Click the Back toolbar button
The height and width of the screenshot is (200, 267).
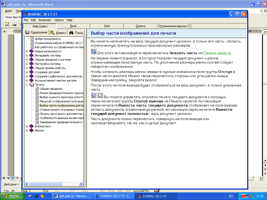(73, 26)
